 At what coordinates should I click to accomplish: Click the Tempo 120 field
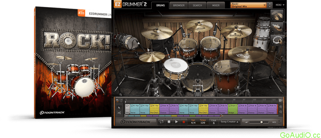[x=203, y=122]
